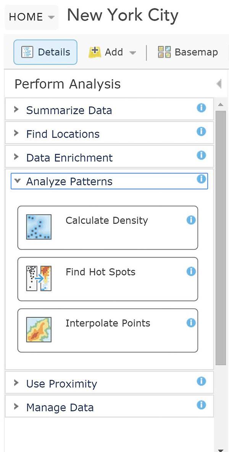Image resolution: width=229 pixels, height=452 pixels.
Task: Click the Data Enrichment info icon
Action: [201, 156]
